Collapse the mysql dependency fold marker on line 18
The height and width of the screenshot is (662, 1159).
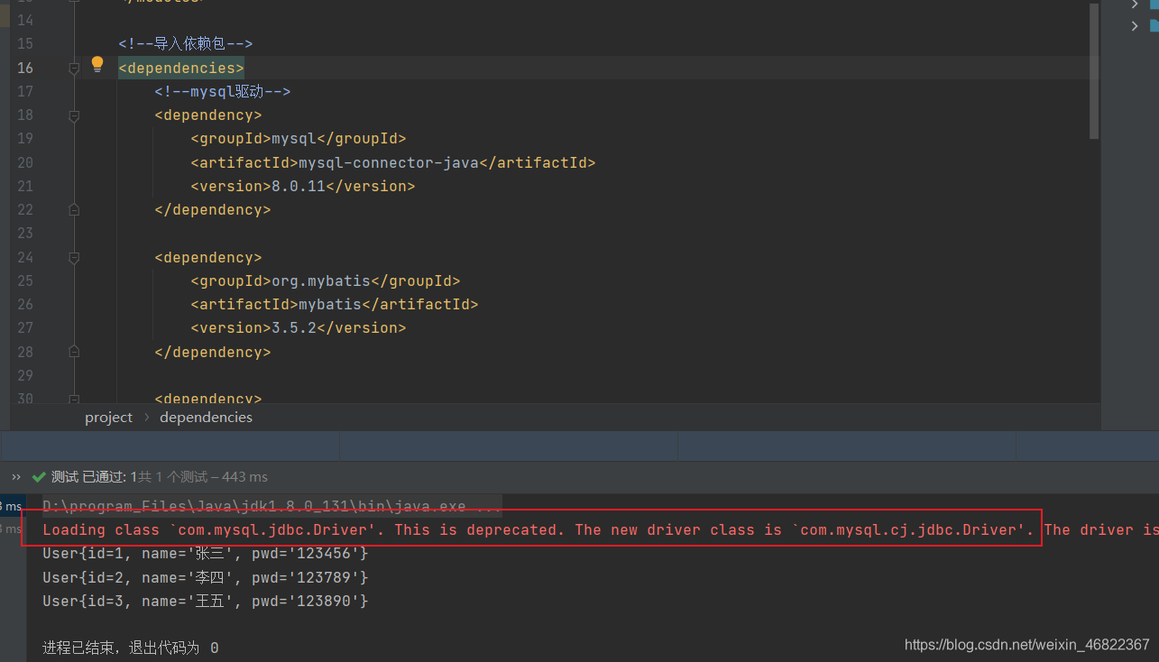tap(74, 115)
